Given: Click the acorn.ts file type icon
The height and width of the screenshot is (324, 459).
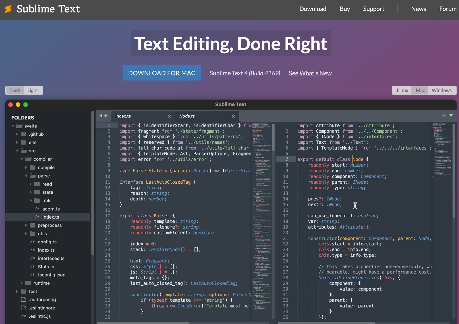Looking at the screenshot, I should pos(37,209).
